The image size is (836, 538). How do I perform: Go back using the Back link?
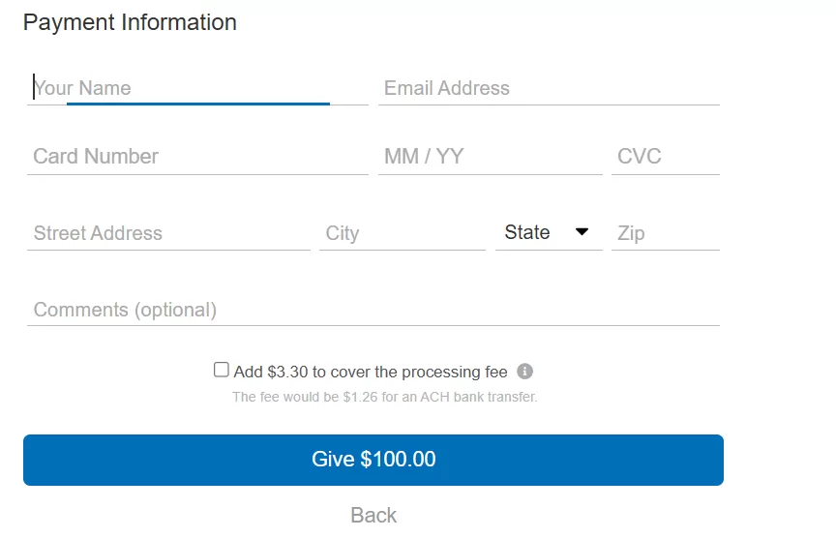373,515
